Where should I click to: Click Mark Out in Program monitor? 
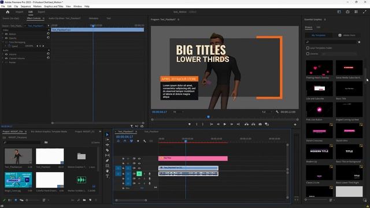[203, 124]
